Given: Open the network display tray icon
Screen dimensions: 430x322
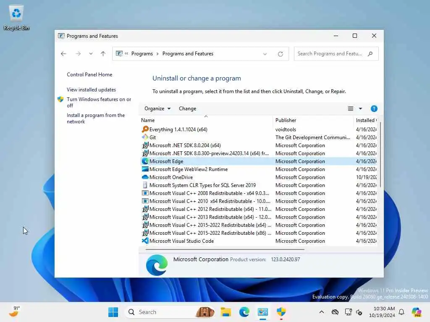Looking at the screenshot, I should pos(348,312).
